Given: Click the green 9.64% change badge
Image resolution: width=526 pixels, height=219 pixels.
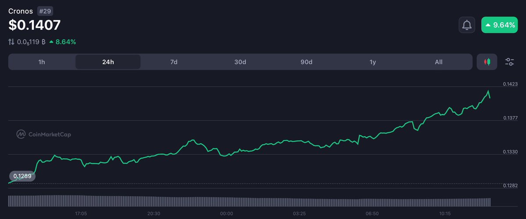Looking at the screenshot, I should click(500, 25).
